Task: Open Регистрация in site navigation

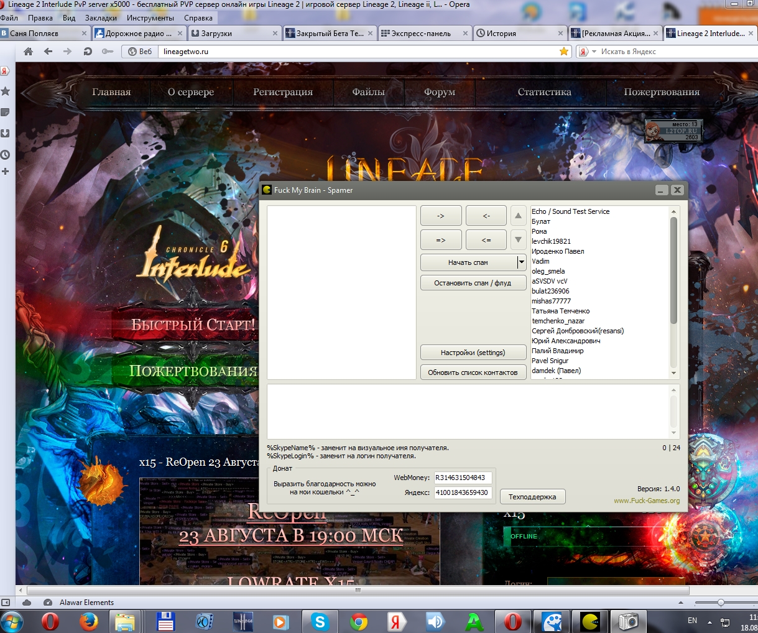Action: coord(283,92)
